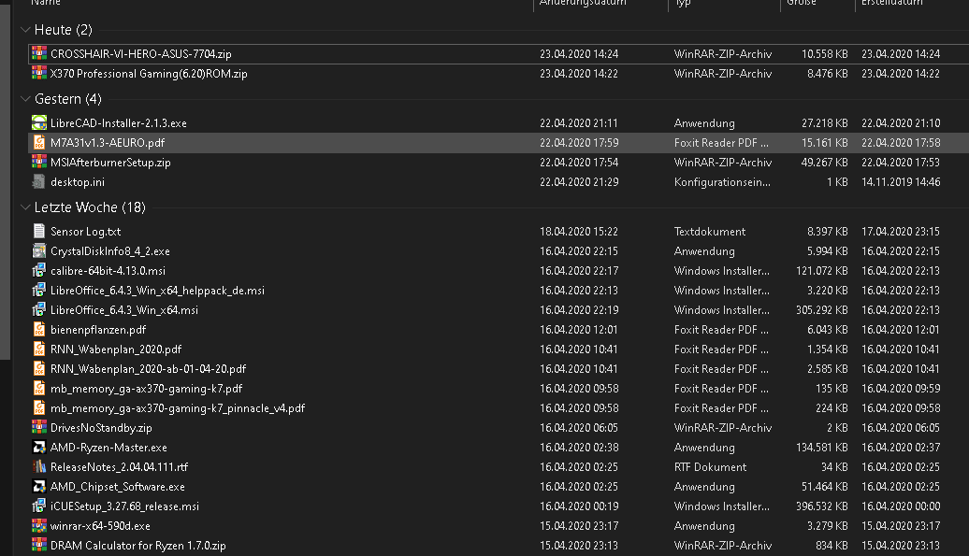
Task: Select the Gestern (4) group header
Action: [68, 99]
